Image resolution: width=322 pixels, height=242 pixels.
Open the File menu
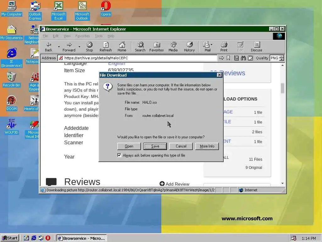tap(45, 36)
